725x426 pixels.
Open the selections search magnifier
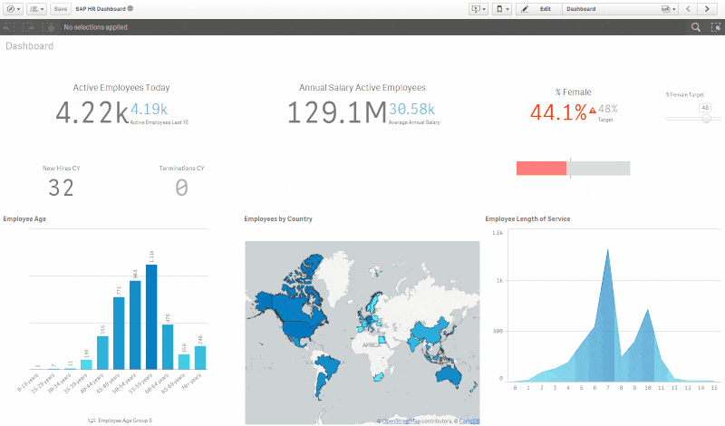tap(695, 27)
